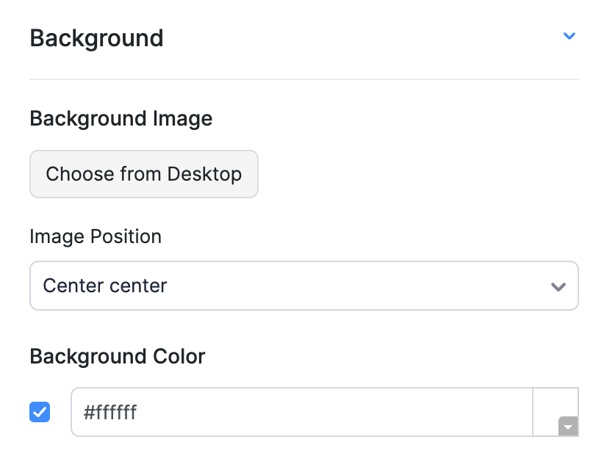Click the blue checkmark icon beside the hex field
604x470 pixels.
coord(40,412)
